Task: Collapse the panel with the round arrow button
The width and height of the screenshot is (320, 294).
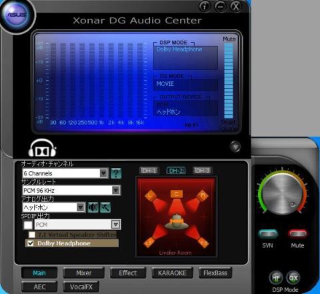Action: 235,147
